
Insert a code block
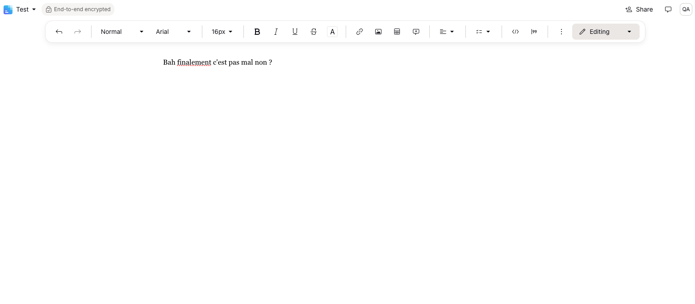(515, 32)
